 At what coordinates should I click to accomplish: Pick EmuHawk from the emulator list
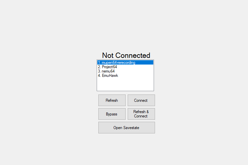pyautogui.click(x=125, y=76)
